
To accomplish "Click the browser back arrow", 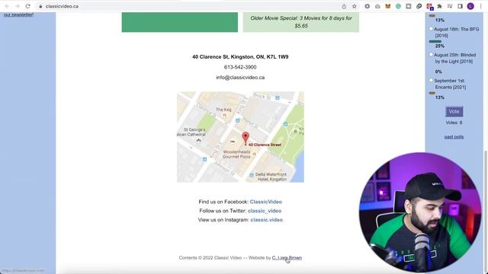I will click(x=7, y=6).
